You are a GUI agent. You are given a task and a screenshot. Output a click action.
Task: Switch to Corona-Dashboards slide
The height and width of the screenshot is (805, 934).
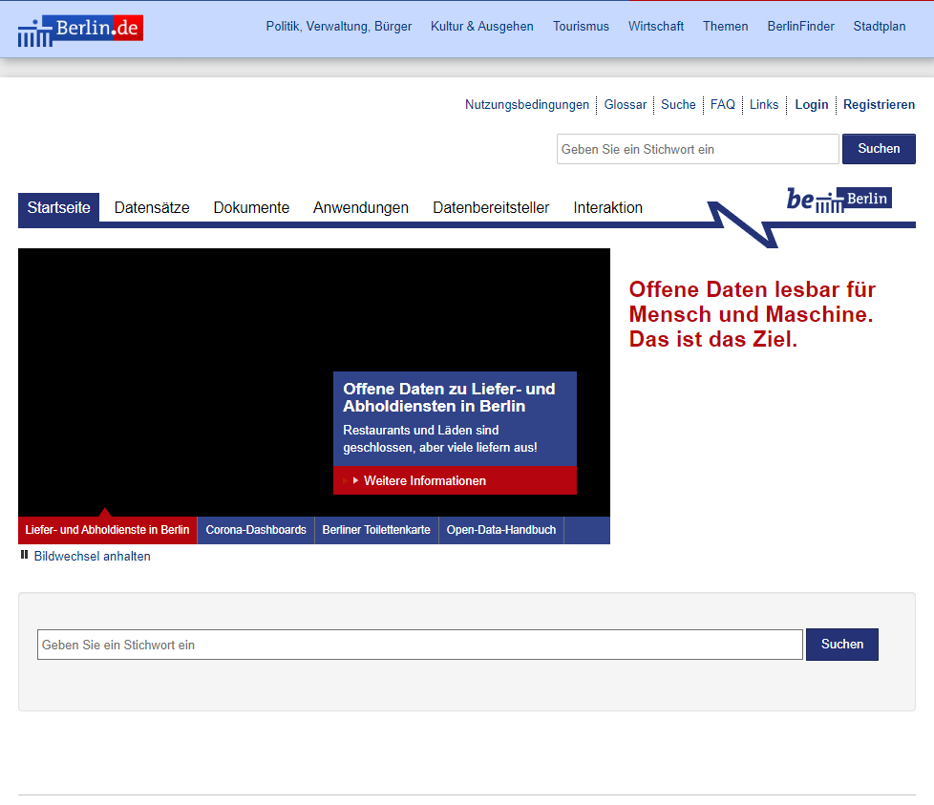(256, 530)
